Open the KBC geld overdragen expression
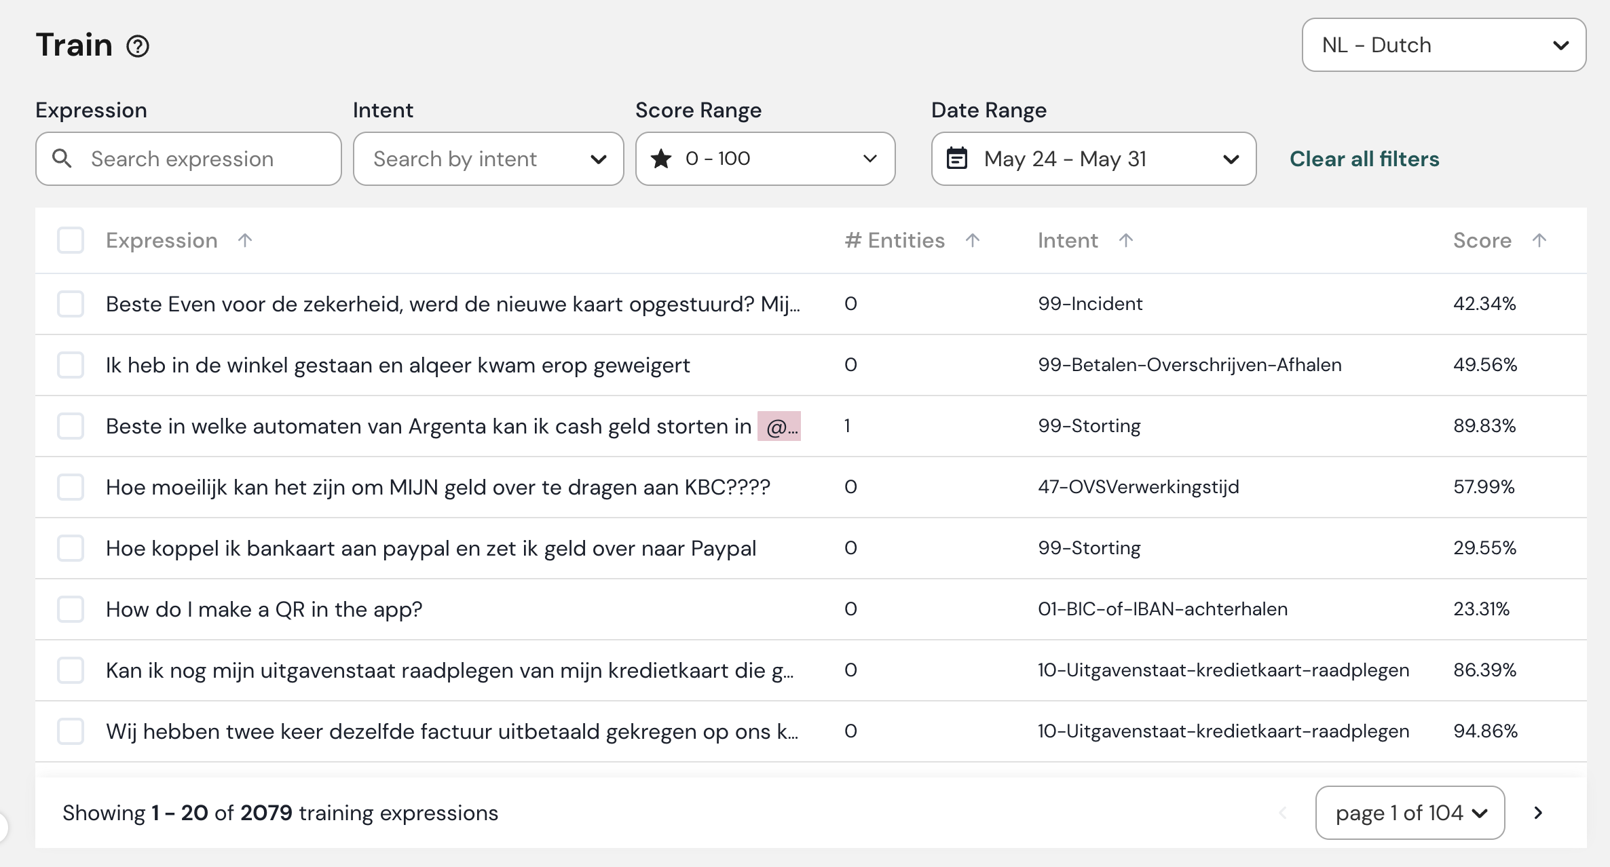 (438, 487)
